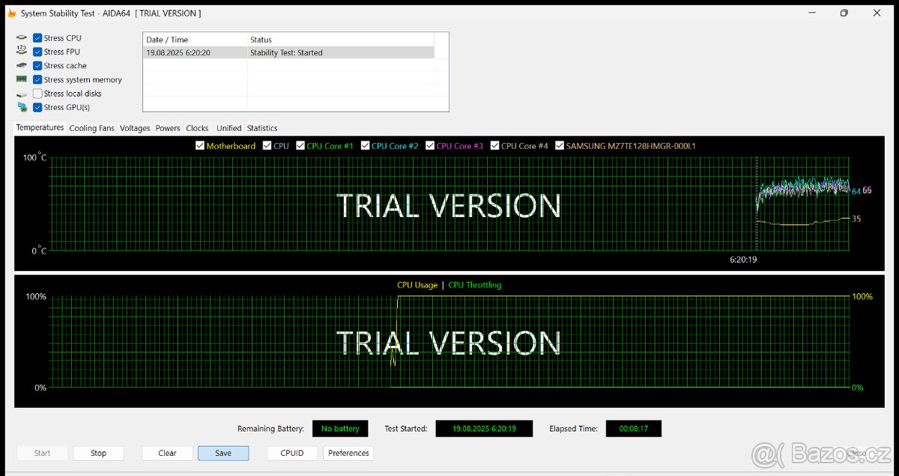The width and height of the screenshot is (899, 476).
Task: Restore down the AIDA64 window
Action: coord(844,13)
